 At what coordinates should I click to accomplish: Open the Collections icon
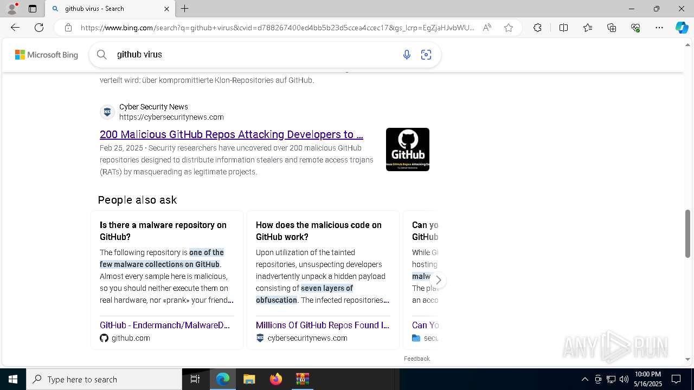612,28
